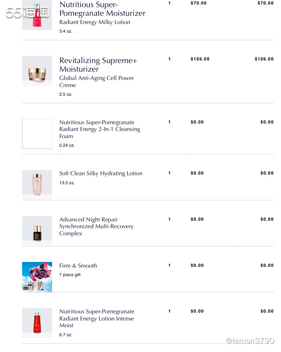Viewport: 281px width, 352px height.
Task: Open the Nutritious Super-Pomegranate Moisturizer title link
Action: [x=102, y=9]
